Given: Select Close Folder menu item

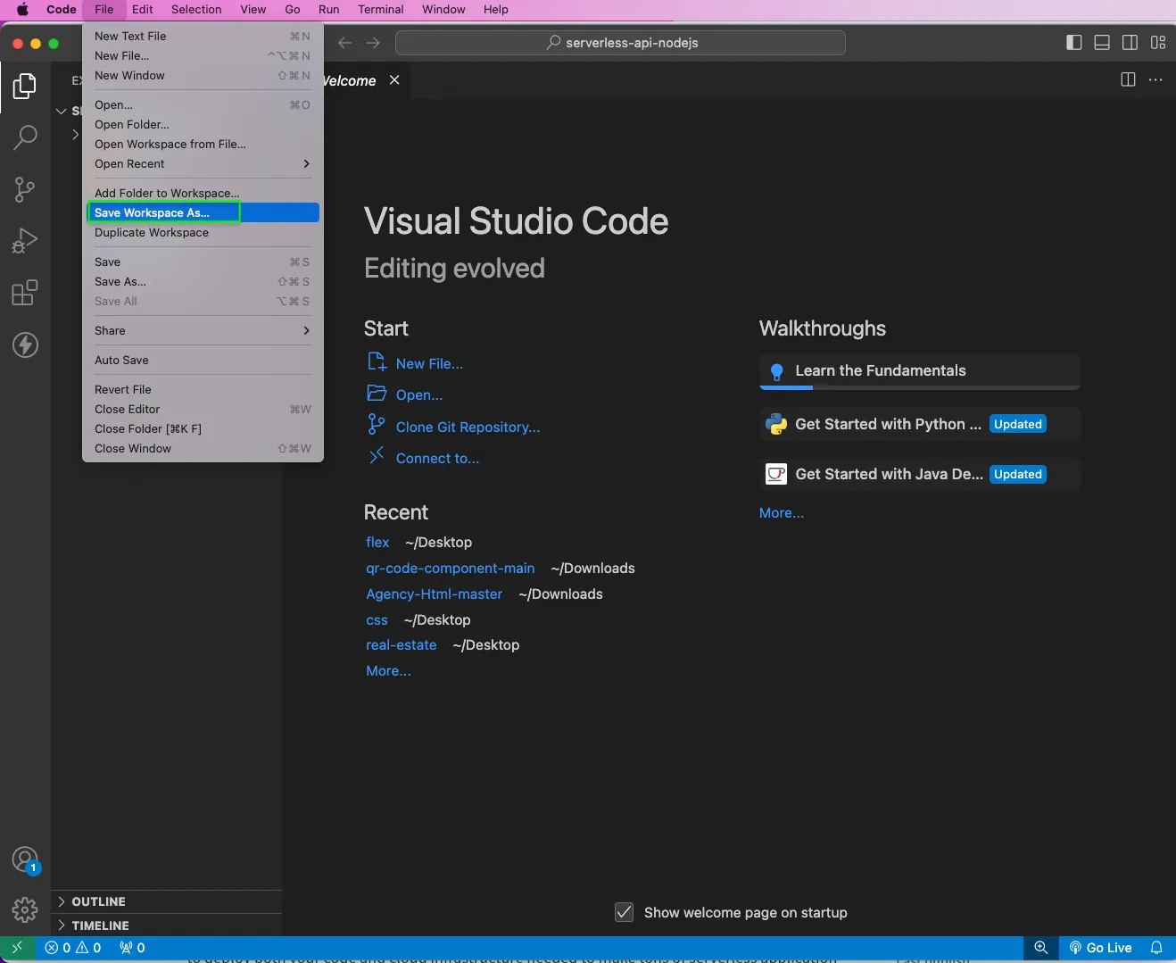Looking at the screenshot, I should [203, 429].
